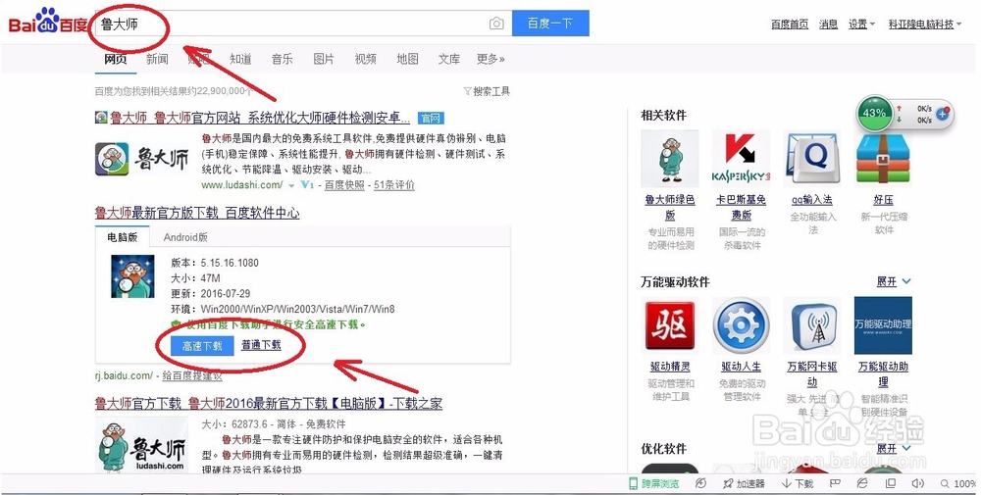The height and width of the screenshot is (495, 981).
Task: Click 万能驱动助理 software icon
Action: (x=883, y=325)
